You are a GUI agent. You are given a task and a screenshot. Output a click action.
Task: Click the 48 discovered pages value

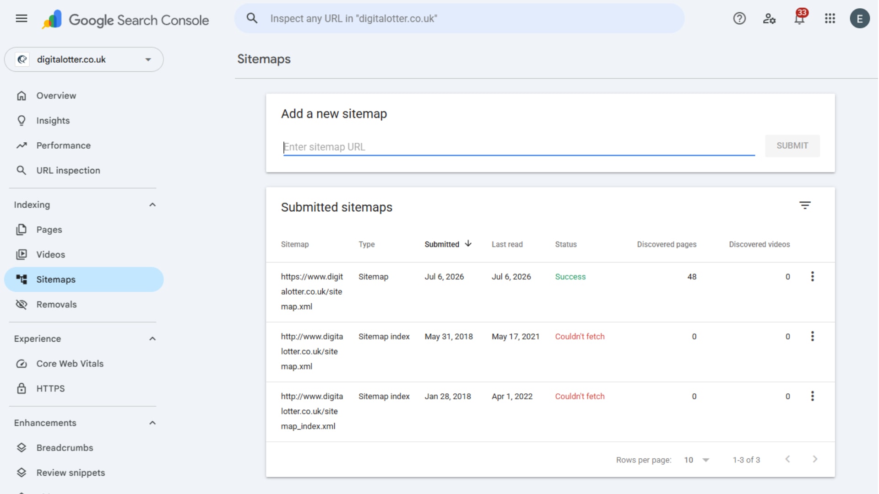click(692, 277)
